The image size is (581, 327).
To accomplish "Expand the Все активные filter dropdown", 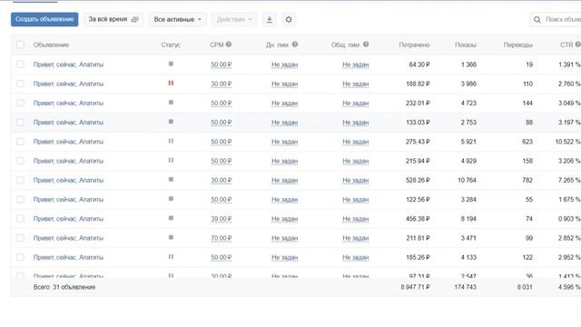I will pos(177,19).
